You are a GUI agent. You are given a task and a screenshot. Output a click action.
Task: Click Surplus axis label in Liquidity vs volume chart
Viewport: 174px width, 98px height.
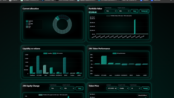point(72,75)
